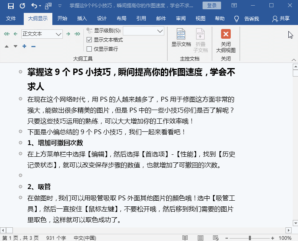
Task: Click the blue plus expand icon
Action: click(25, 46)
